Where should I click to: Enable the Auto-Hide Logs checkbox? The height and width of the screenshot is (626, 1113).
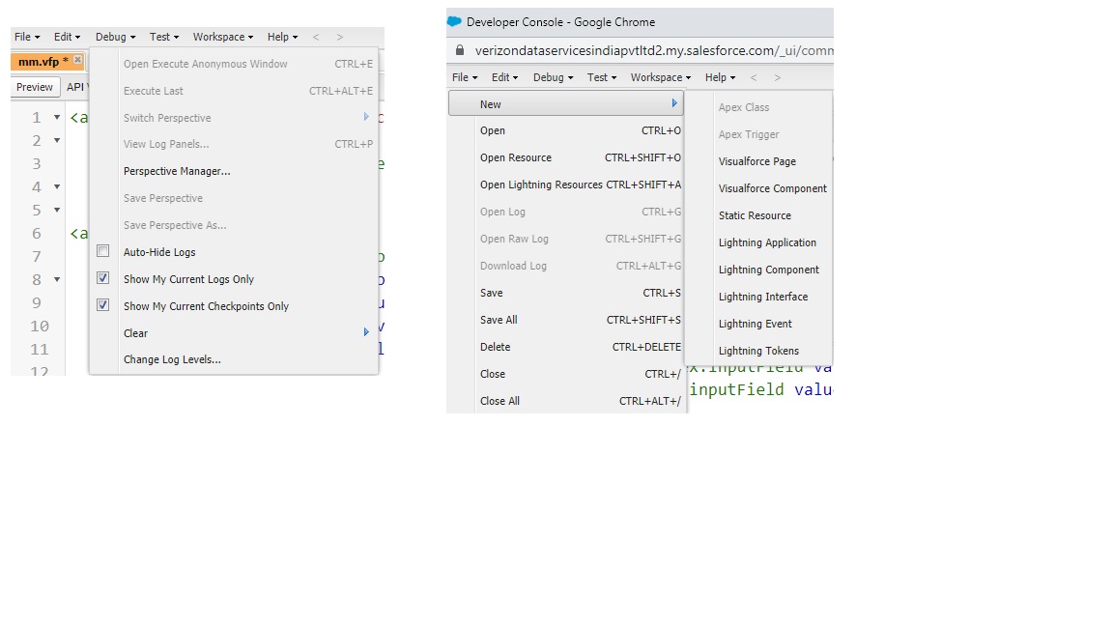[x=102, y=251]
